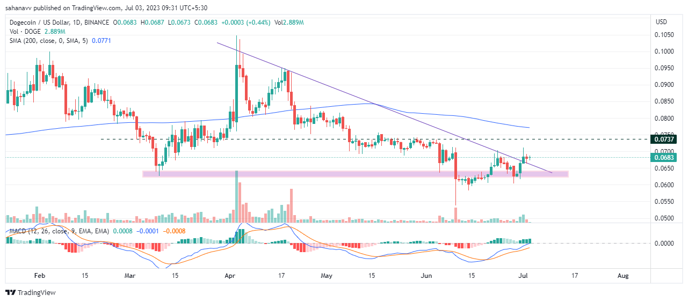Click the Jun label on the time axis
This screenshot has height=302, width=688.
[x=427, y=276]
